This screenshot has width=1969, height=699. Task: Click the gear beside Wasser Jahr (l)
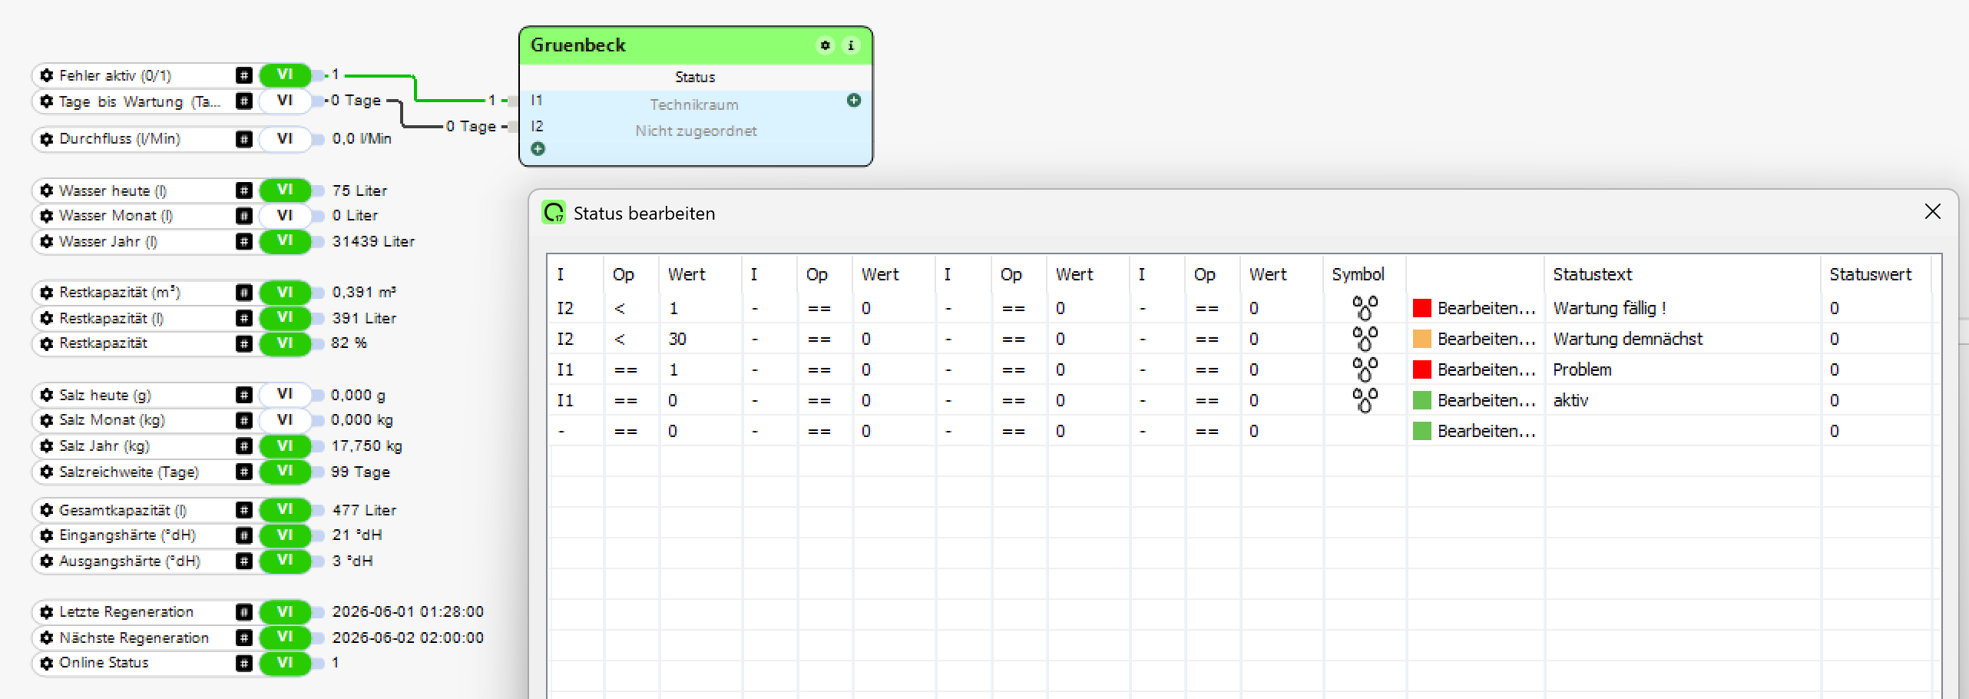pos(47,242)
